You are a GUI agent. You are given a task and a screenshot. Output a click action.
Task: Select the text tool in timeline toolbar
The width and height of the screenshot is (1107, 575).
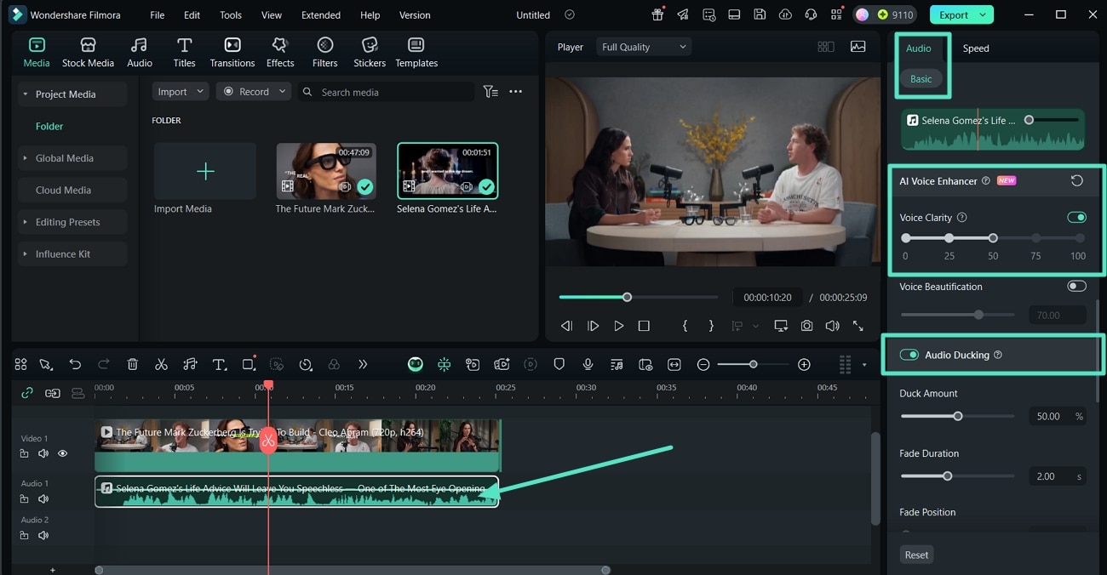219,364
